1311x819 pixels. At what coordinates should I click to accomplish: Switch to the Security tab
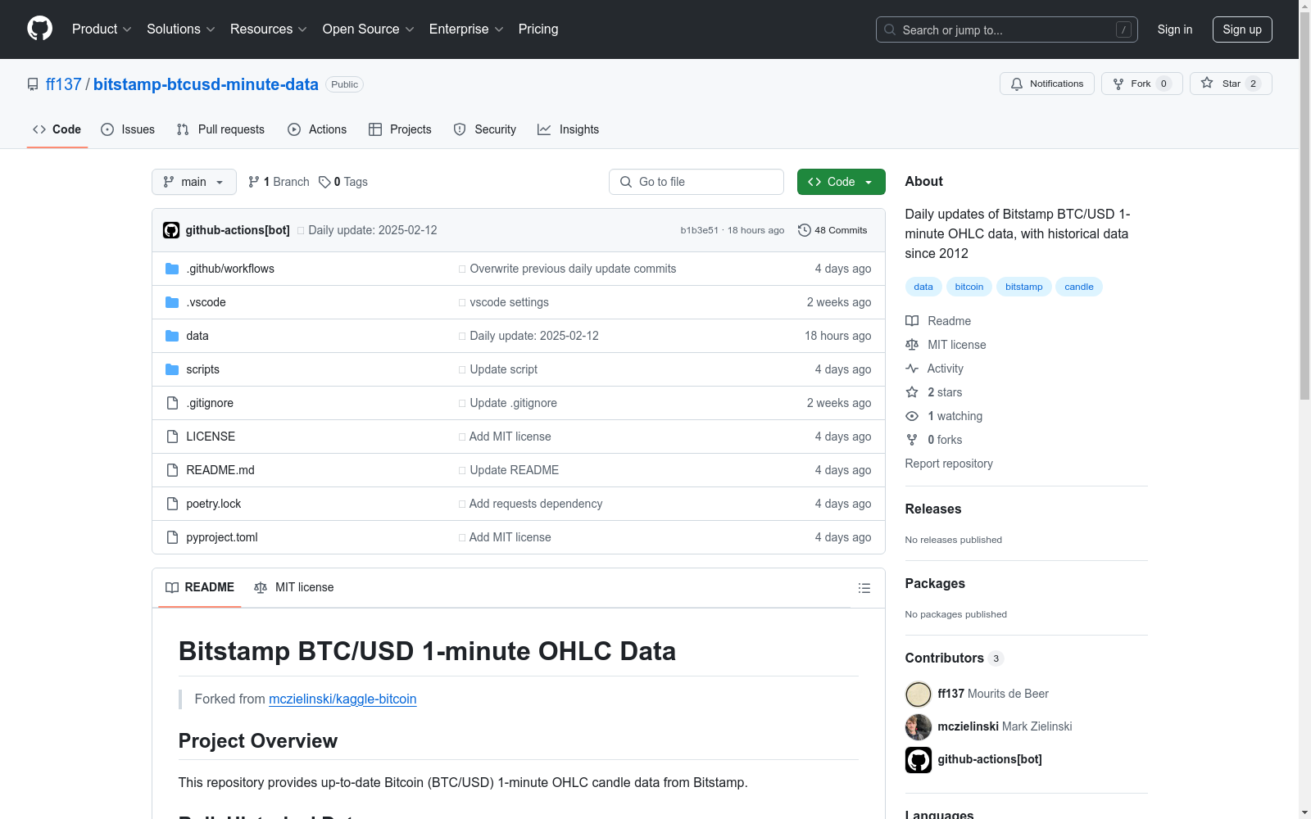pos(485,129)
